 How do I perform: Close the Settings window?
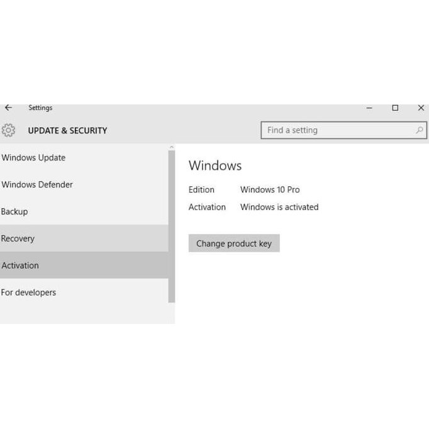pos(421,108)
